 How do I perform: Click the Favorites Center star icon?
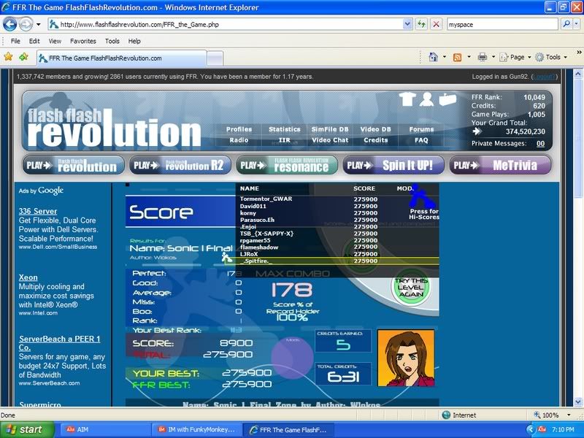click(x=8, y=57)
